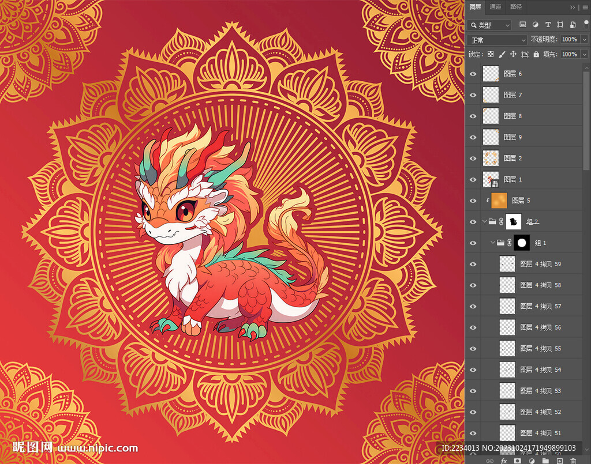This screenshot has width=591, height=464.
Task: Click the layers panel vertical scrollbar
Action: click(x=586, y=120)
